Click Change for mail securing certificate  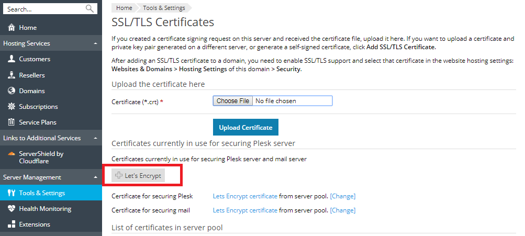pyautogui.click(x=342, y=210)
